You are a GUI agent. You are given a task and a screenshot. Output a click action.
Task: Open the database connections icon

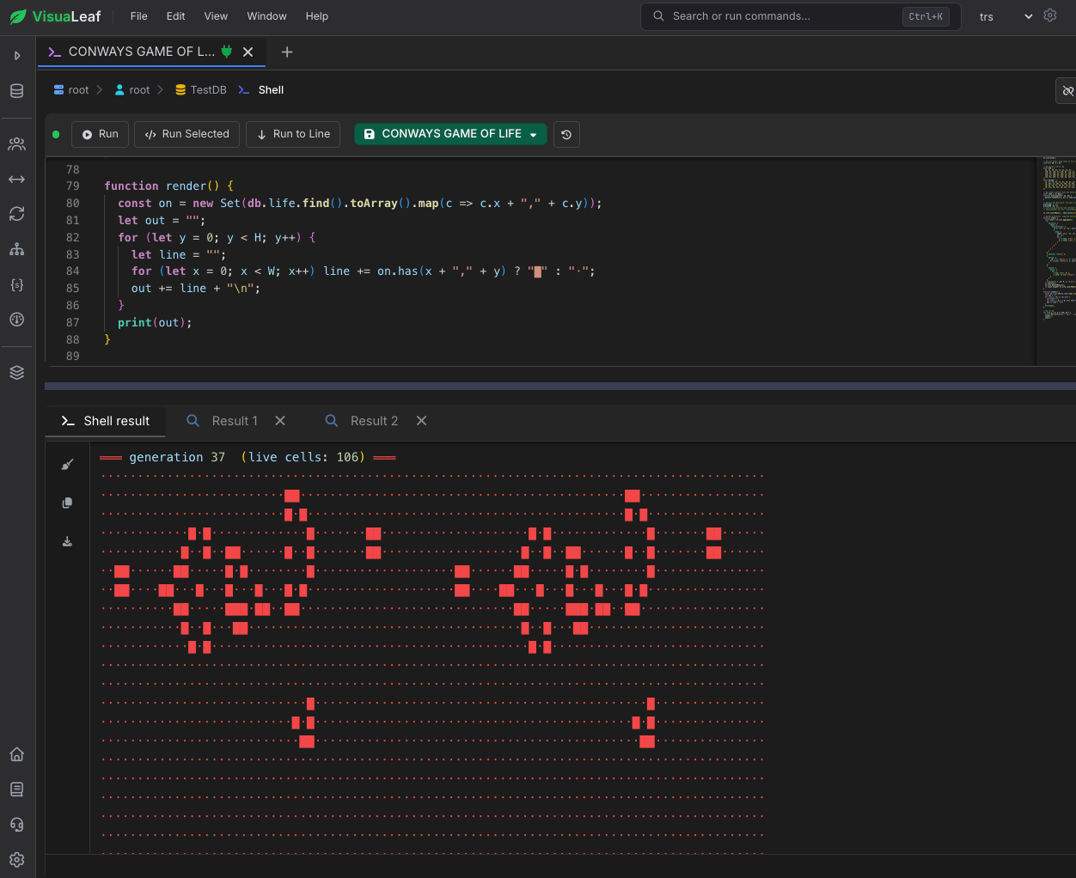click(17, 91)
